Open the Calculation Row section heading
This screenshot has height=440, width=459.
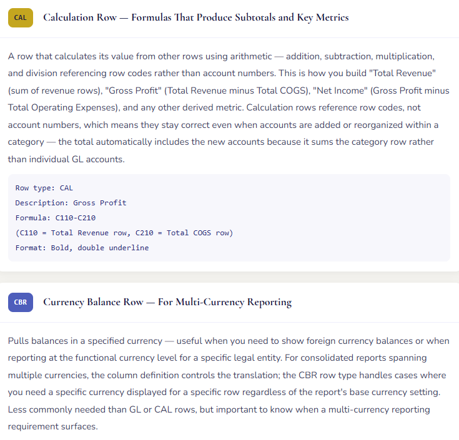click(x=195, y=17)
